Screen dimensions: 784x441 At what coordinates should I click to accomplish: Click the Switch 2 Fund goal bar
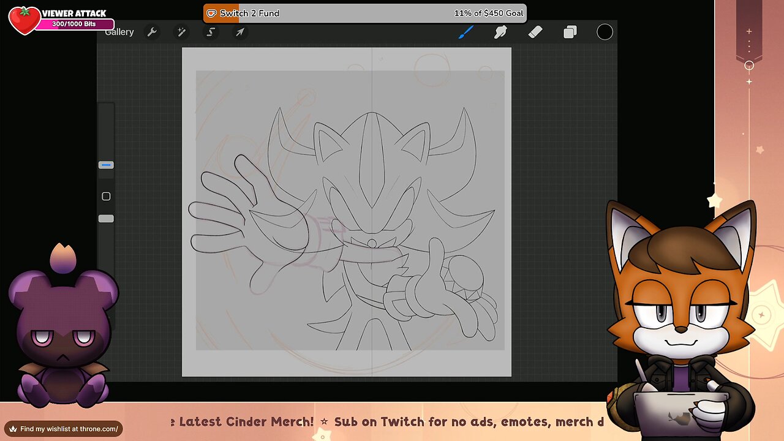pos(364,13)
